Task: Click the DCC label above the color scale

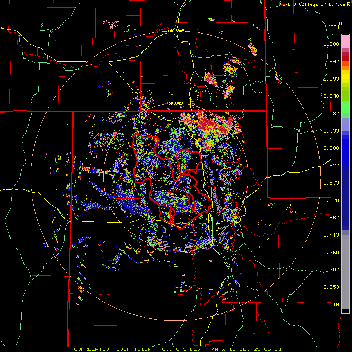Action: (x=343, y=23)
